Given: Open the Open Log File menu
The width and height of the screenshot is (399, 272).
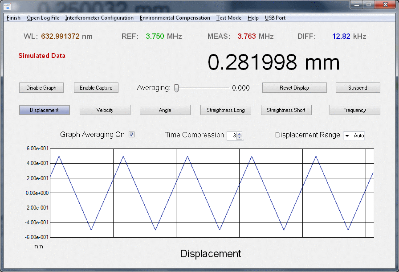Looking at the screenshot, I should (x=43, y=18).
